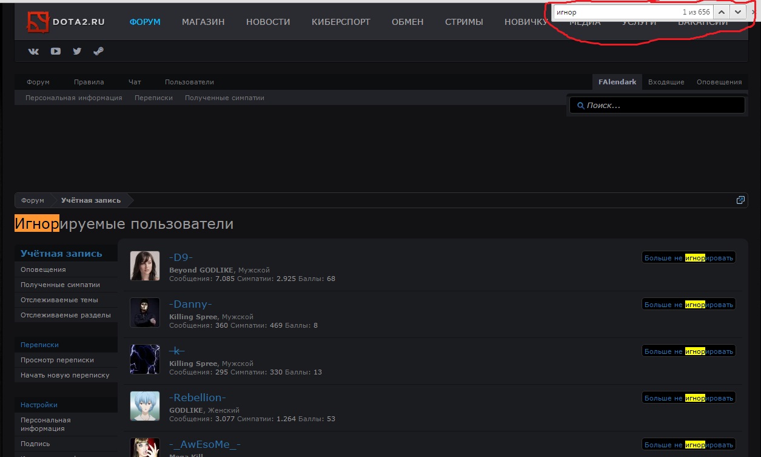
Task: Open the YouTube channel icon
Action: [56, 52]
